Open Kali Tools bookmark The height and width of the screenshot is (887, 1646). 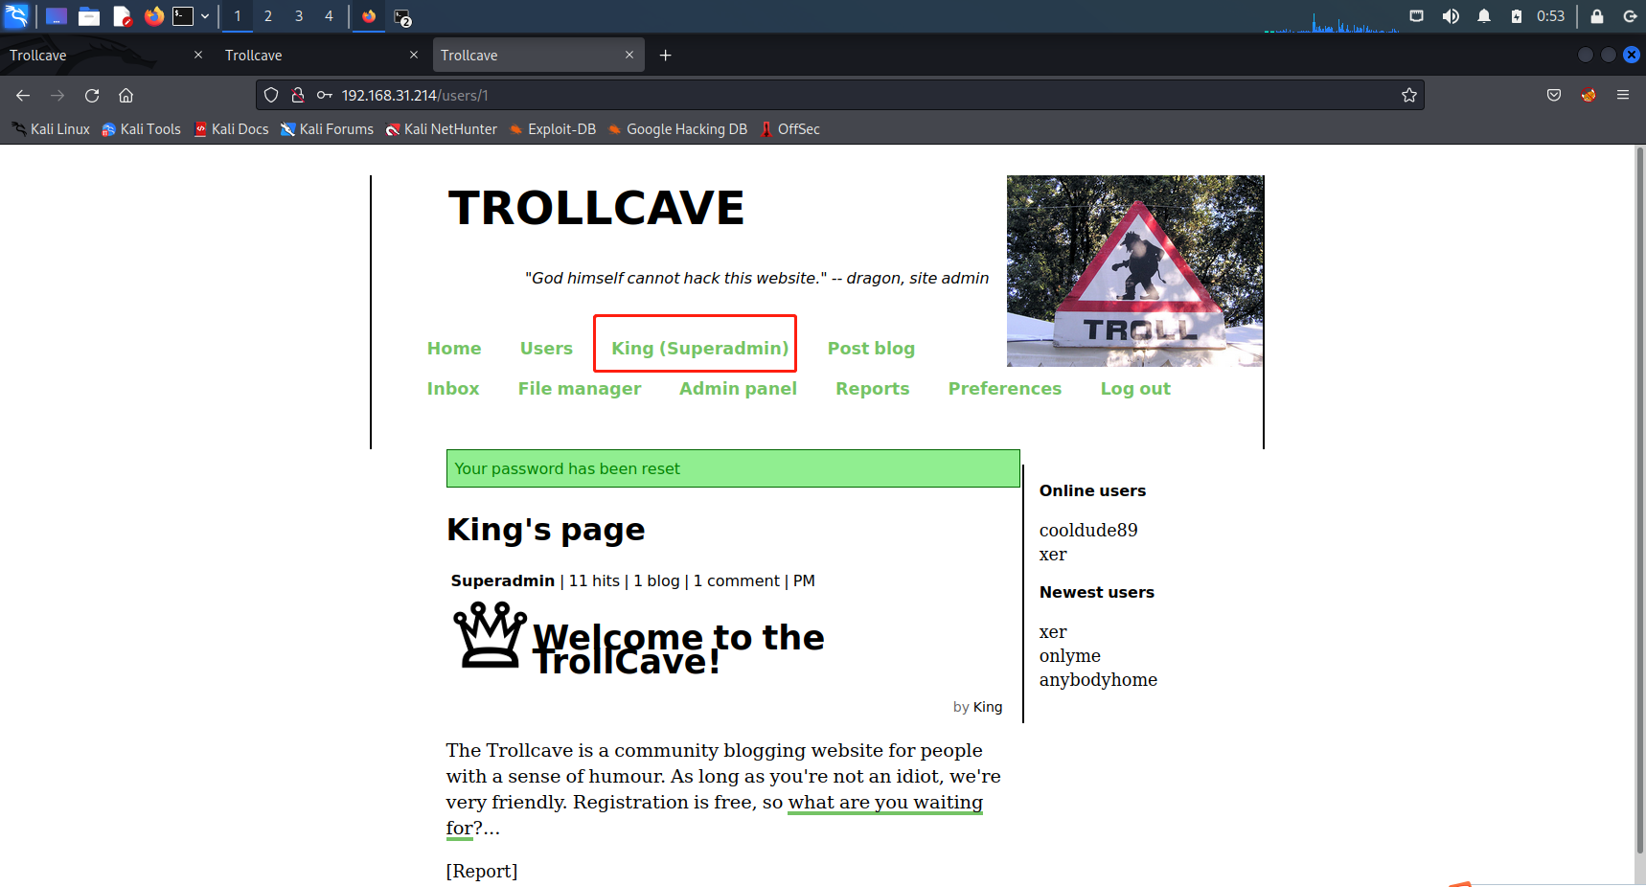pyautogui.click(x=141, y=129)
